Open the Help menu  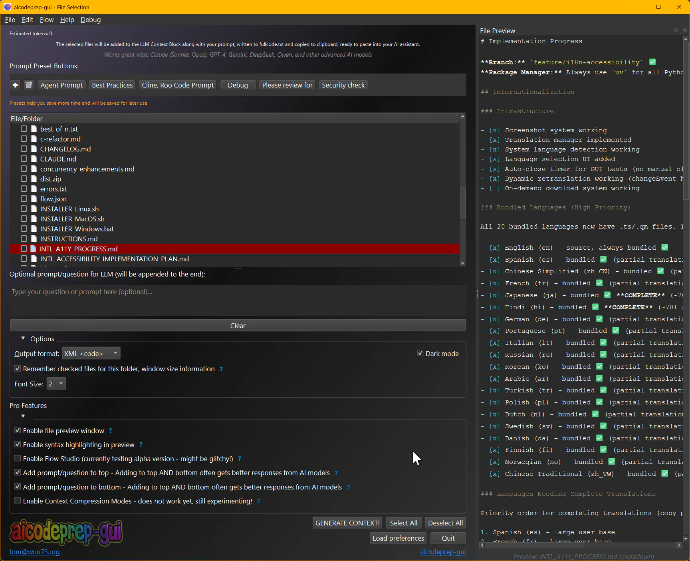(x=67, y=20)
